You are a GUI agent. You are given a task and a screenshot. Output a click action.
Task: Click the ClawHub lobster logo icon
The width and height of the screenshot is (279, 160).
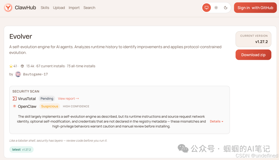[8, 8]
